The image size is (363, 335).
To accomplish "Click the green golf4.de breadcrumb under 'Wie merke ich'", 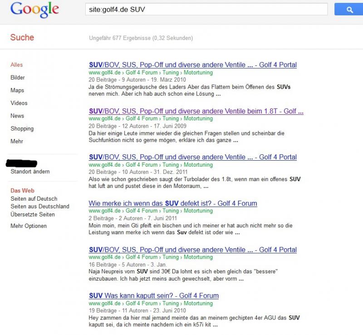I will click(151, 211).
